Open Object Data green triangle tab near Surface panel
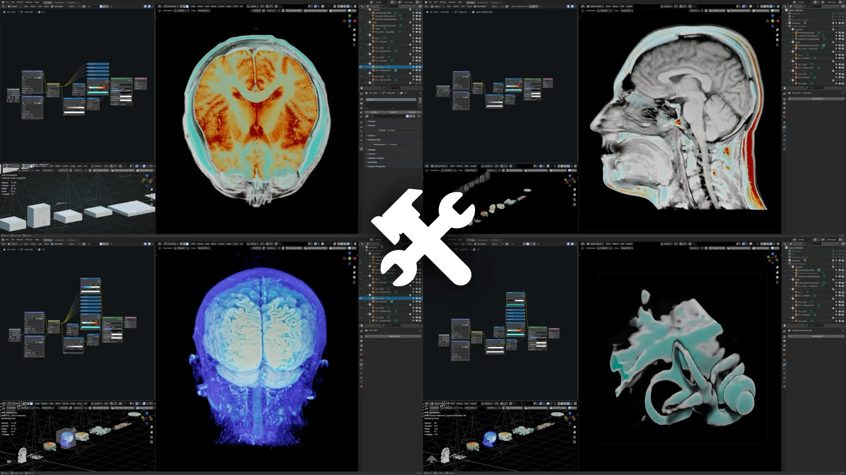Image resolution: width=846 pixels, height=475 pixels. click(361, 145)
